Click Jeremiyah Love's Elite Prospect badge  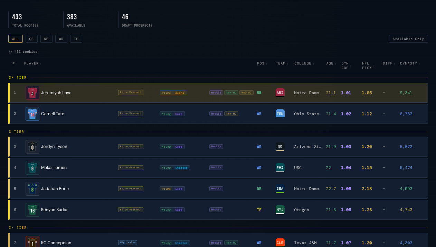[131, 92]
